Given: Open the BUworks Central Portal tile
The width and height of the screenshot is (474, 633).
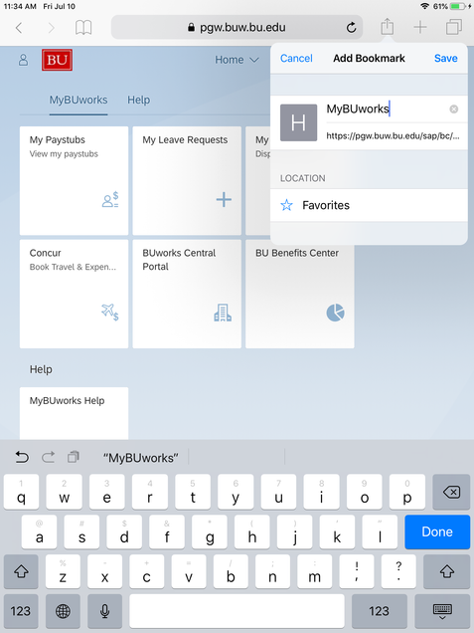Looking at the screenshot, I should [x=187, y=294].
